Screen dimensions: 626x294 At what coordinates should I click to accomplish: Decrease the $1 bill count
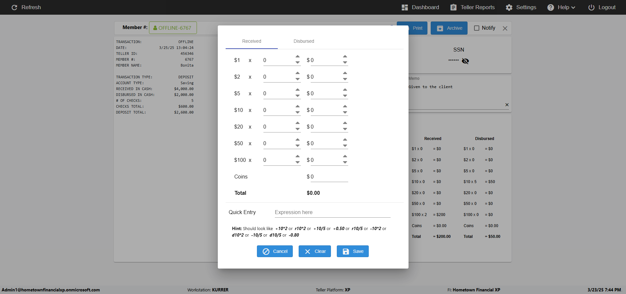tap(298, 62)
